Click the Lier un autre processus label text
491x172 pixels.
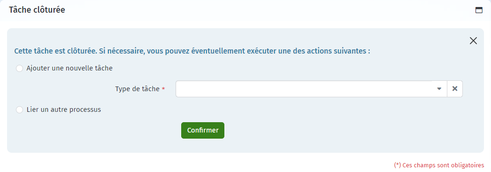[x=64, y=109]
